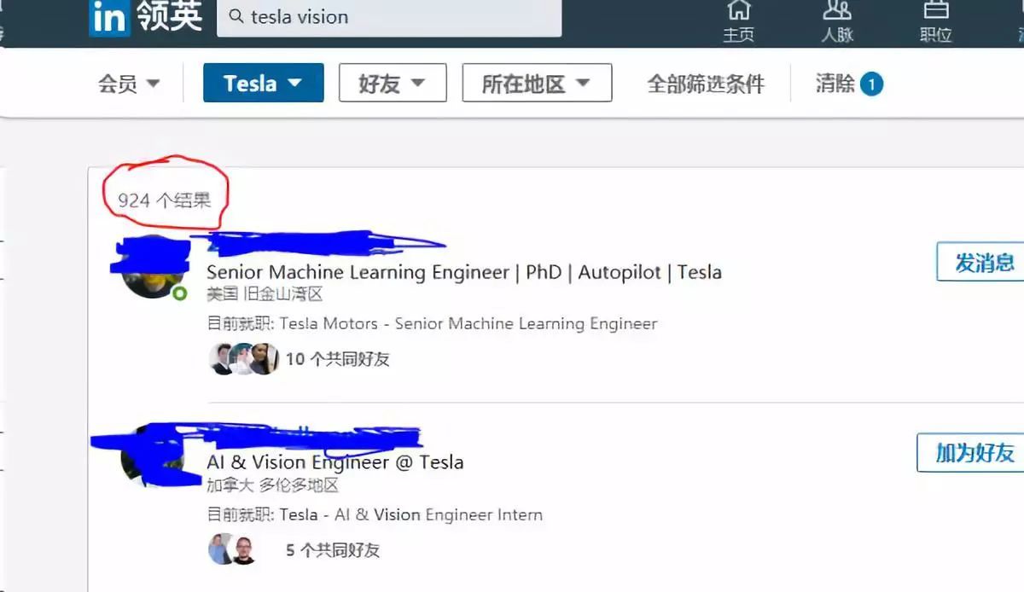The width and height of the screenshot is (1024, 592).
Task: Click the 发消息 message button
Action: pos(983,262)
